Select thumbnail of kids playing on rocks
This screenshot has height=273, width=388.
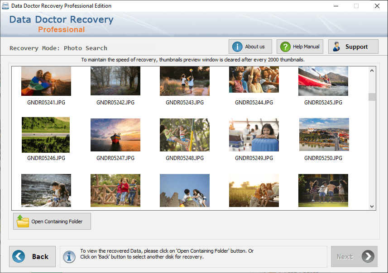pyautogui.click(x=185, y=190)
